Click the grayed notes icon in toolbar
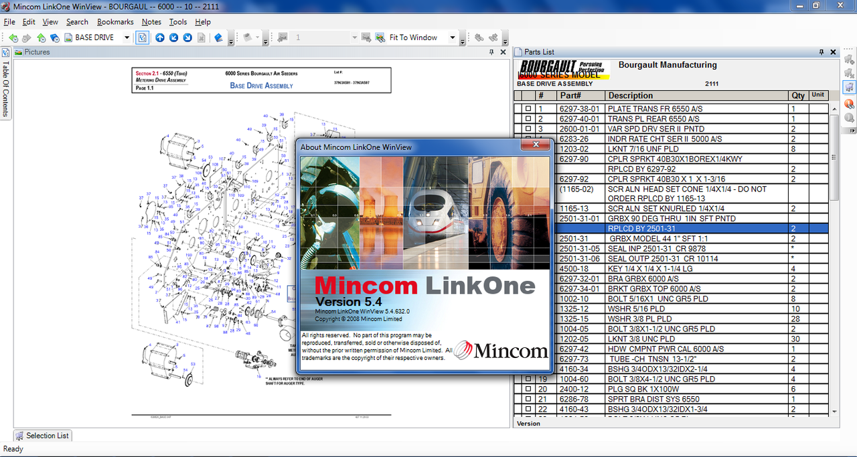The width and height of the screenshot is (857, 457). click(x=247, y=37)
